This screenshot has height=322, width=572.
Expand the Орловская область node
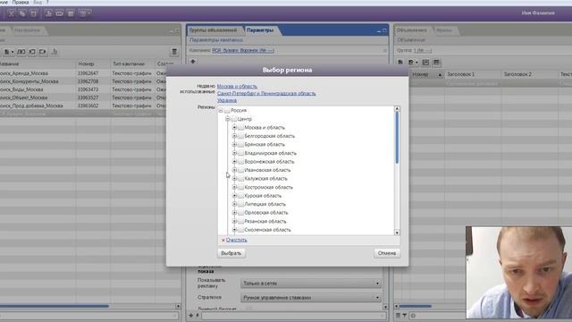(234, 213)
